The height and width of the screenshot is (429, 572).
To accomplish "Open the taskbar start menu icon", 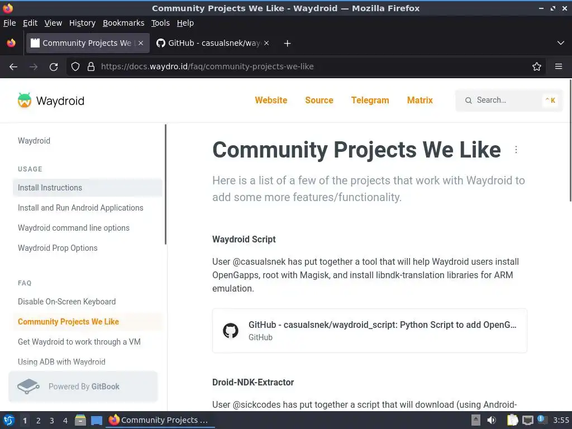I will tap(9, 420).
